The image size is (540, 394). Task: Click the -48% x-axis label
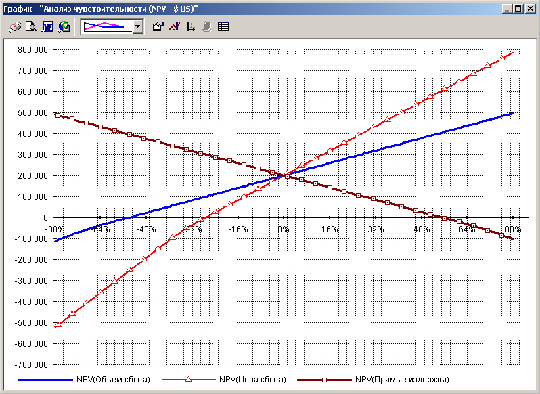pyautogui.click(x=146, y=229)
